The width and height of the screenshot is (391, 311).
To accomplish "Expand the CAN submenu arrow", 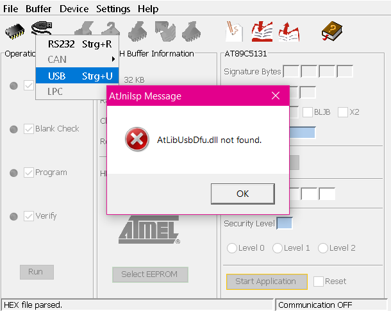I will pos(113,59).
